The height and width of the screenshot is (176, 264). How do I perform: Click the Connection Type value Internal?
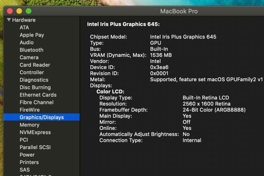192,140
